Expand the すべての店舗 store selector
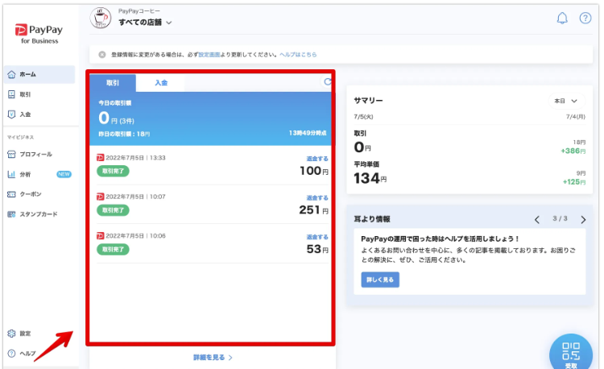This screenshot has height=369, width=604. pos(146,23)
